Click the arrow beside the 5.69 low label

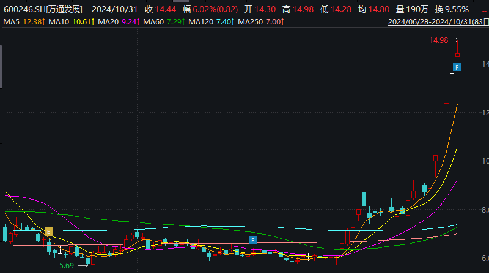[x=84, y=266]
